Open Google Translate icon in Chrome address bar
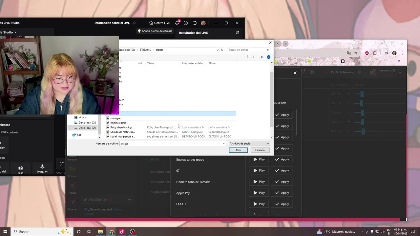The width and height of the screenshot is (420, 236). [x=349, y=53]
